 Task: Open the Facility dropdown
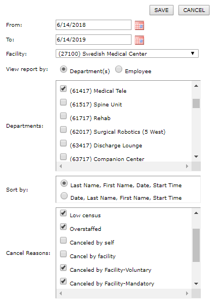pyautogui.click(x=127, y=53)
